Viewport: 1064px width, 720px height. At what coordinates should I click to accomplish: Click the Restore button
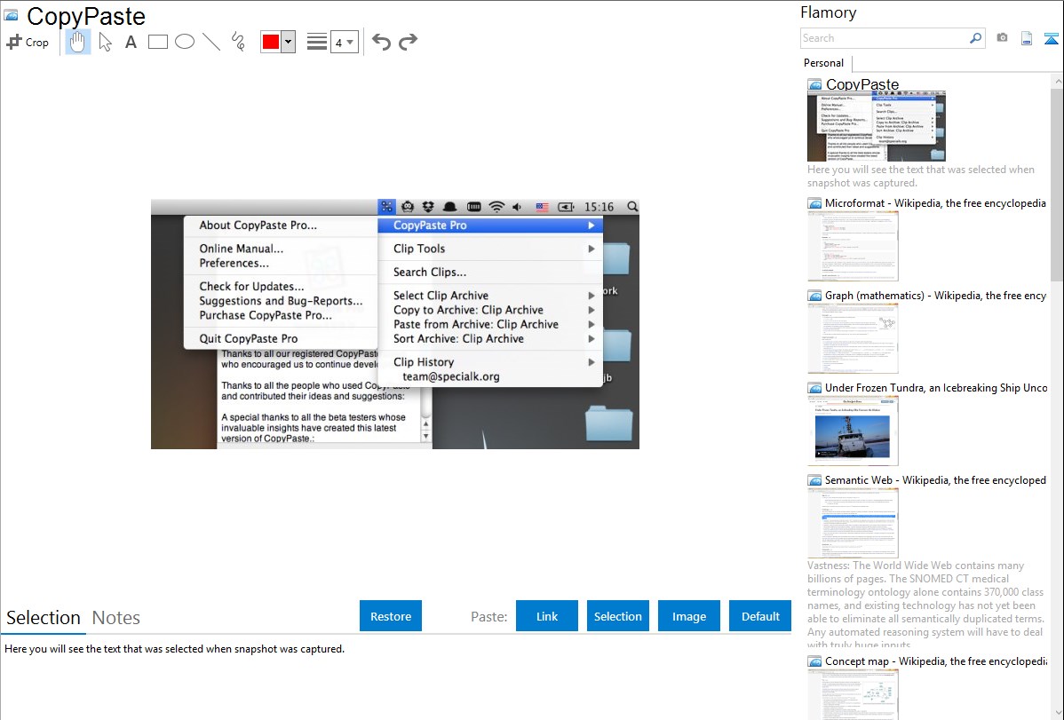coord(391,616)
